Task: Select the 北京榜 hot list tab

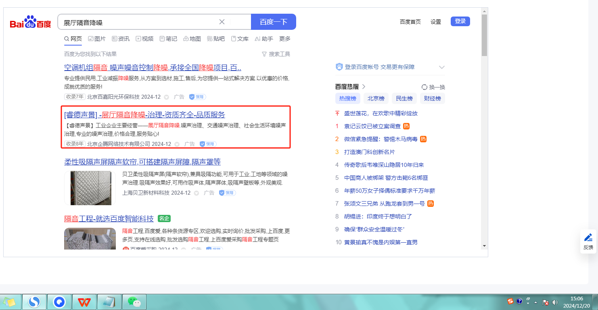Action: point(376,98)
